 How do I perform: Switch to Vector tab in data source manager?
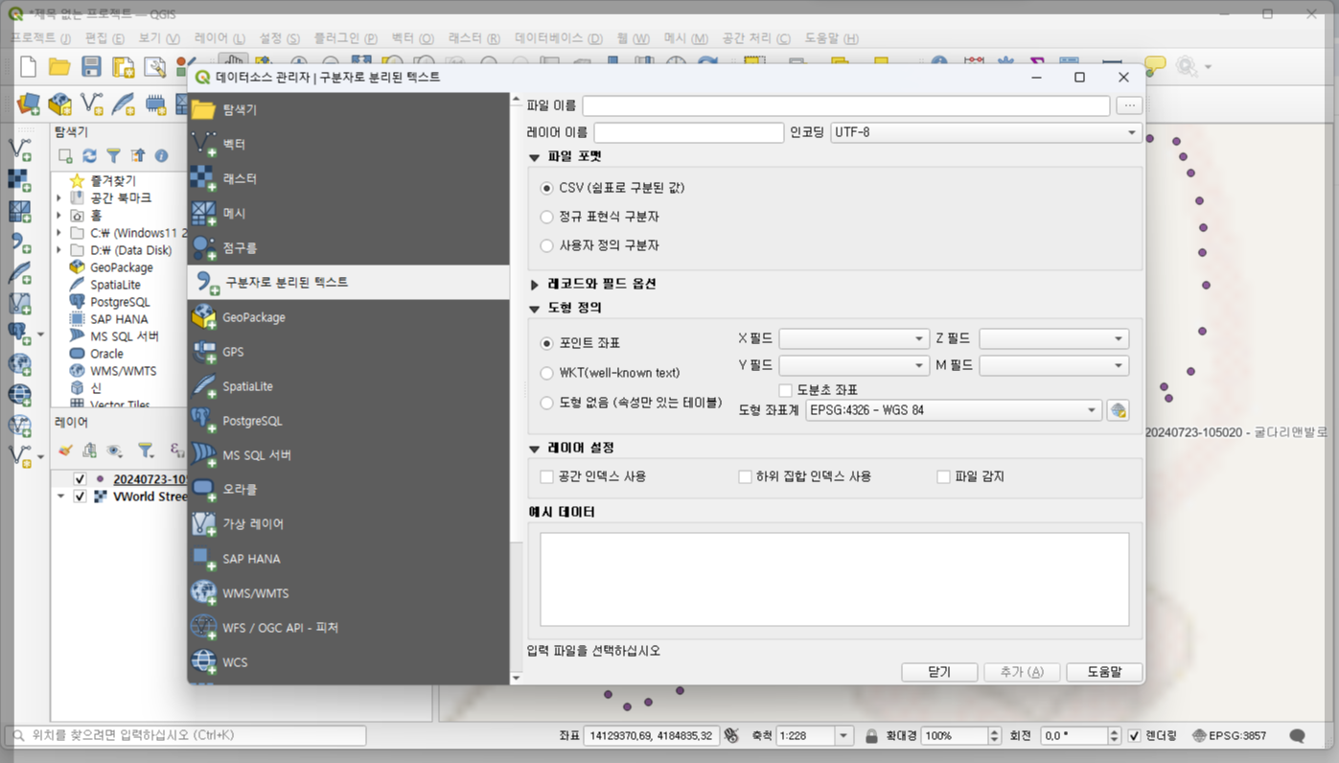coord(349,144)
